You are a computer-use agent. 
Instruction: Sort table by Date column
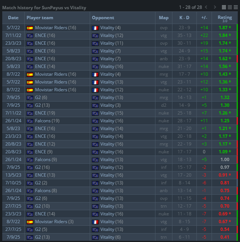pyautogui.click(x=13, y=18)
